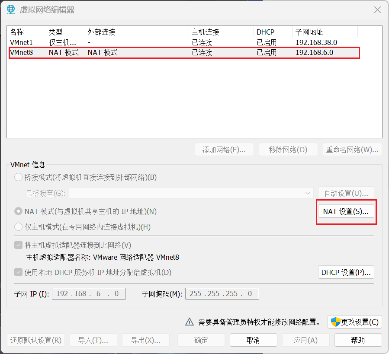Image resolution: width=389 pixels, height=354 pixels.
Task: Click 移除网络(O) button
Action: click(x=288, y=150)
